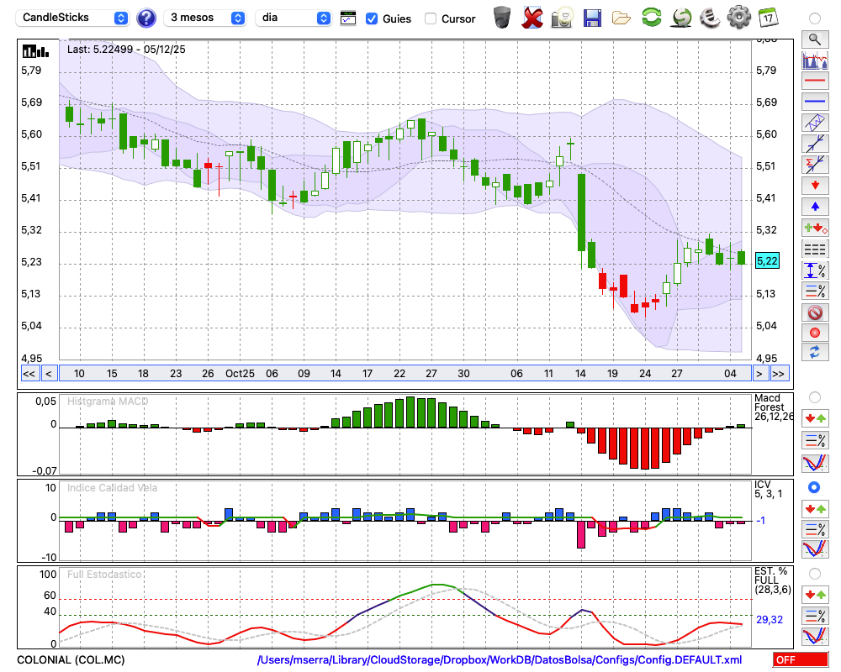Toggle the red OFF indicator button

point(801,659)
